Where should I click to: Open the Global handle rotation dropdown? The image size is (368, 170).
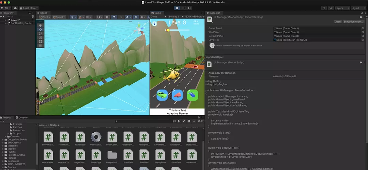[x=59, y=17]
